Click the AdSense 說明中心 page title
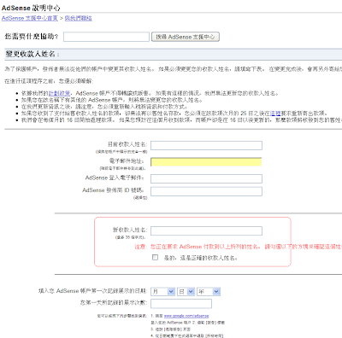The height and width of the screenshot is (338, 342). pyautogui.click(x=31, y=8)
